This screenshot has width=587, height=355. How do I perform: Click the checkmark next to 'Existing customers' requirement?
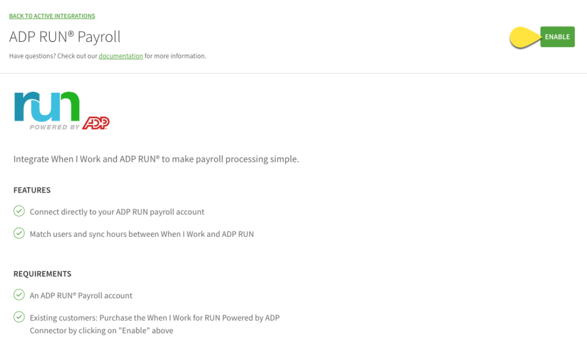point(19,317)
